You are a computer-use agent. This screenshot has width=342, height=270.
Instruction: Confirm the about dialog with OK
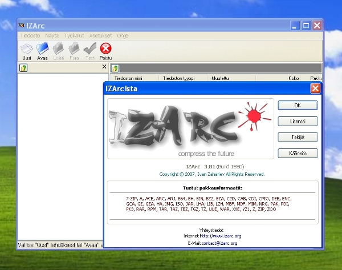click(x=298, y=105)
